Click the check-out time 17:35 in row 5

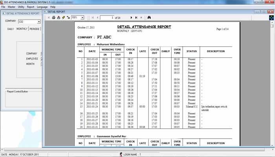(154, 73)
